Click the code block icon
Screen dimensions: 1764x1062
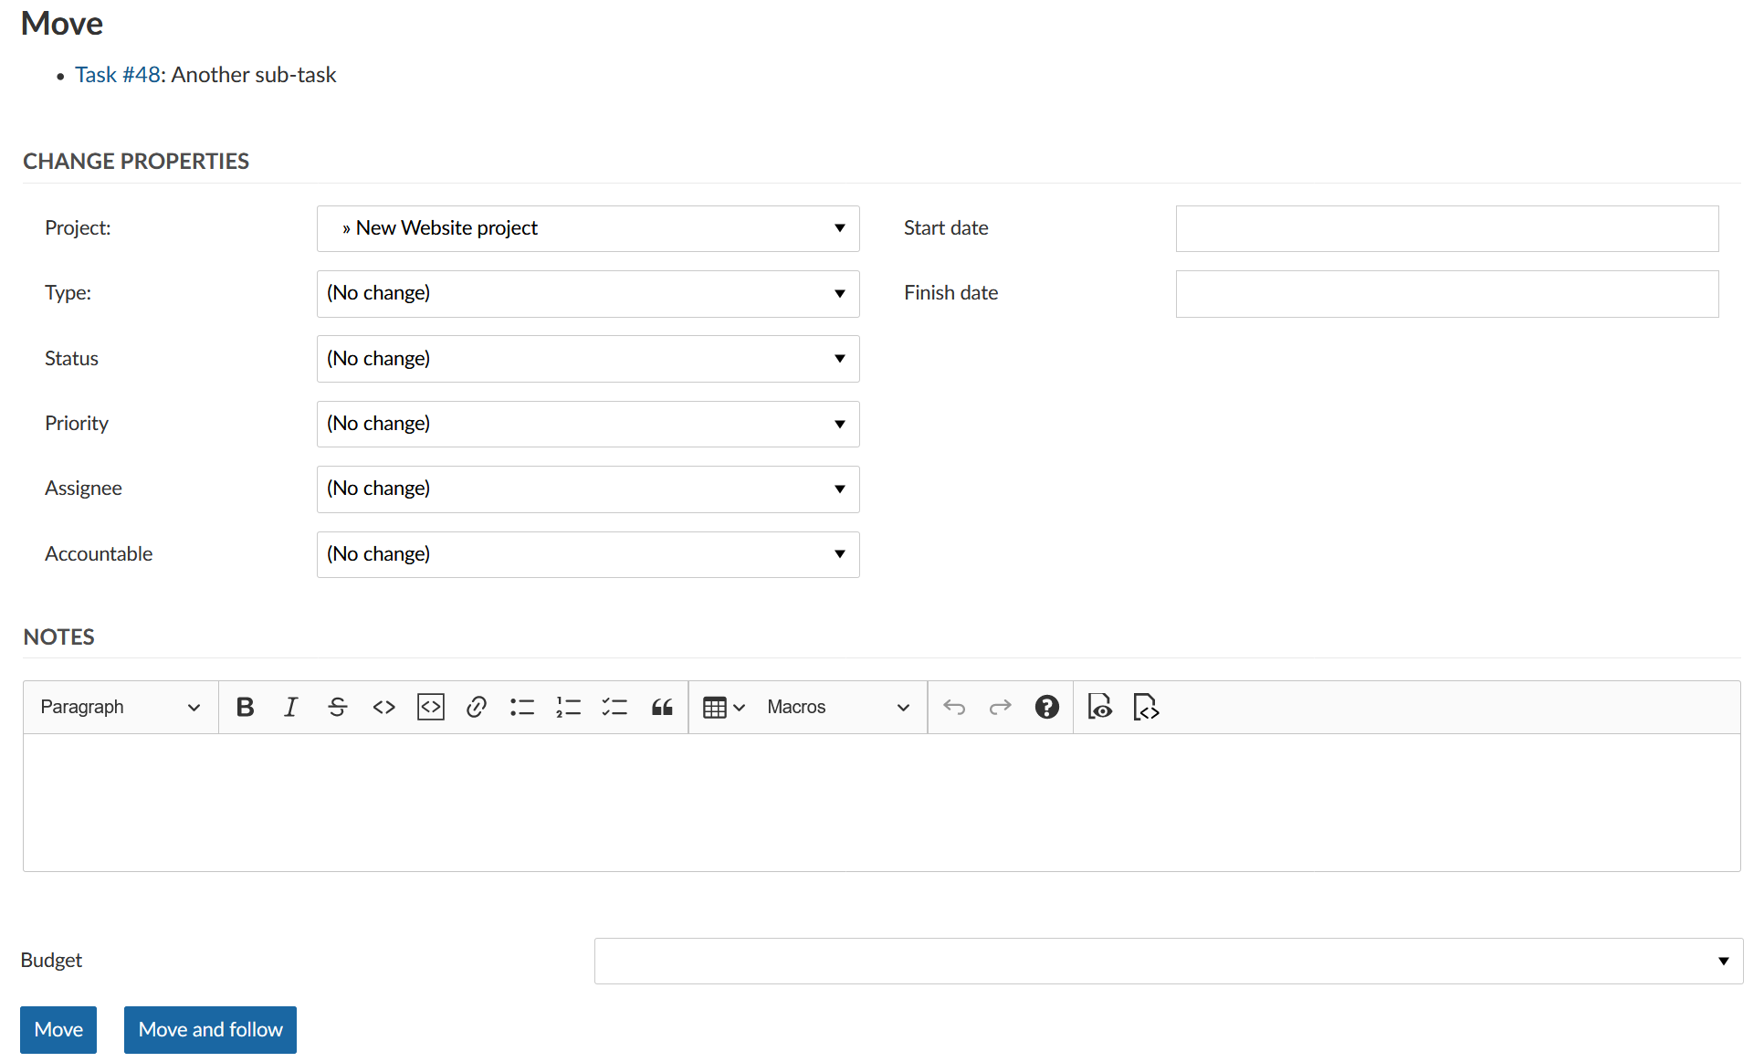pos(431,707)
